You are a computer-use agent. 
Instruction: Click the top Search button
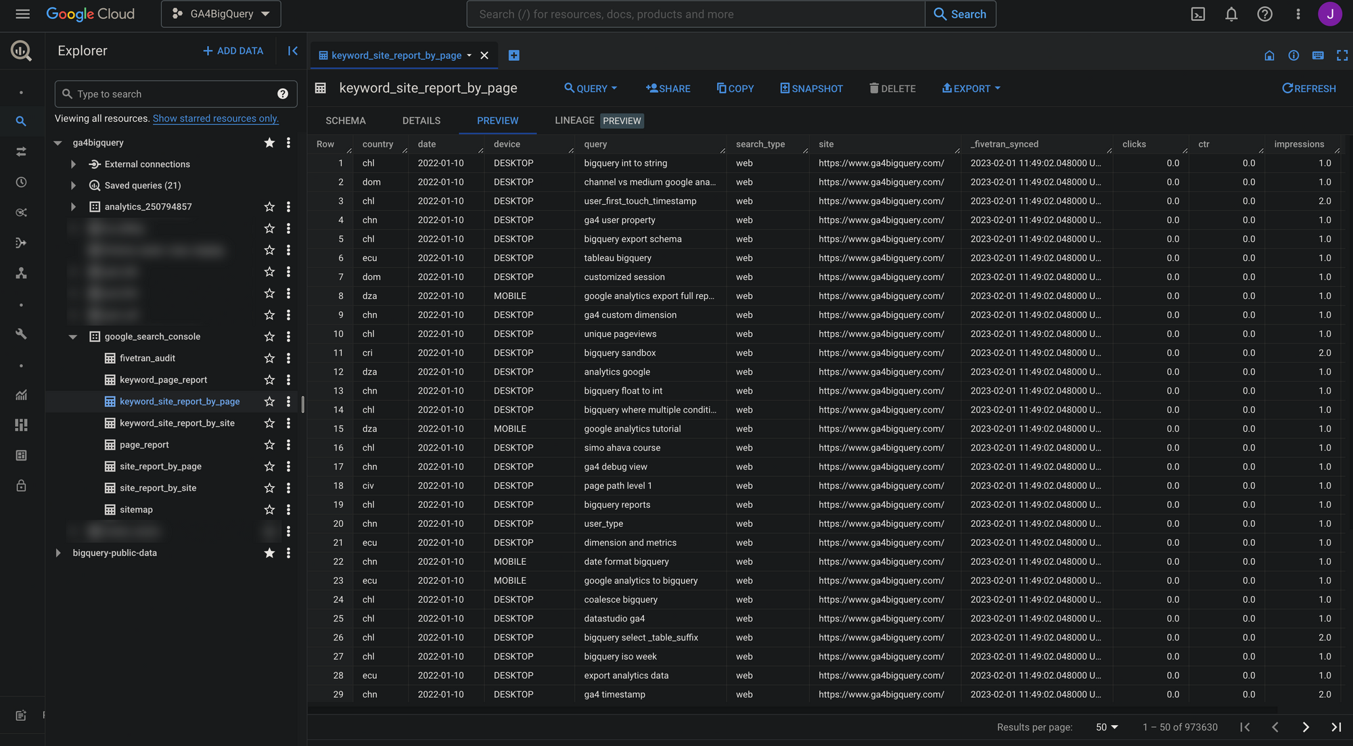[x=960, y=14]
